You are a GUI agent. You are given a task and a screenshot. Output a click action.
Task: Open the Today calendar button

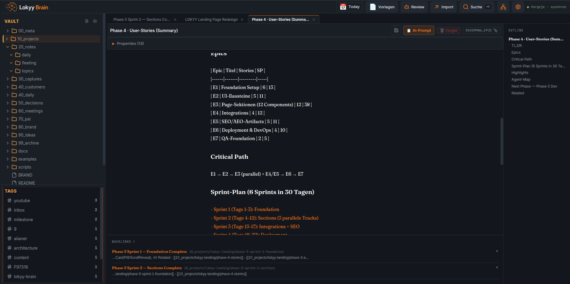click(350, 7)
